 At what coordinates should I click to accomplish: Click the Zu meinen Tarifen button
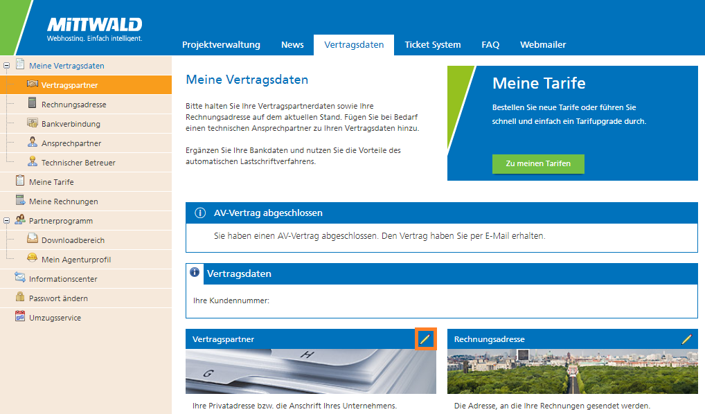538,163
